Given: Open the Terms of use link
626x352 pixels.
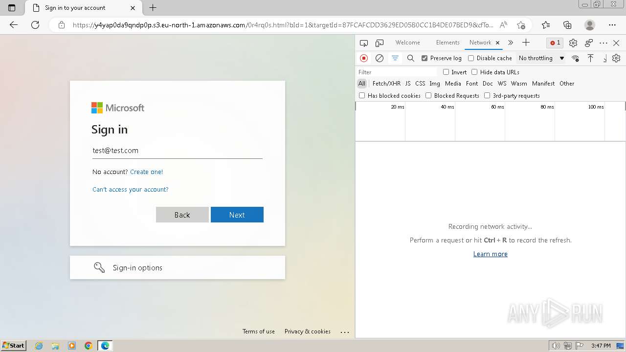Looking at the screenshot, I should pyautogui.click(x=259, y=331).
